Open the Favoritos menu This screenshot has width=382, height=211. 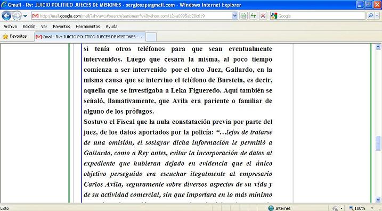(61, 27)
